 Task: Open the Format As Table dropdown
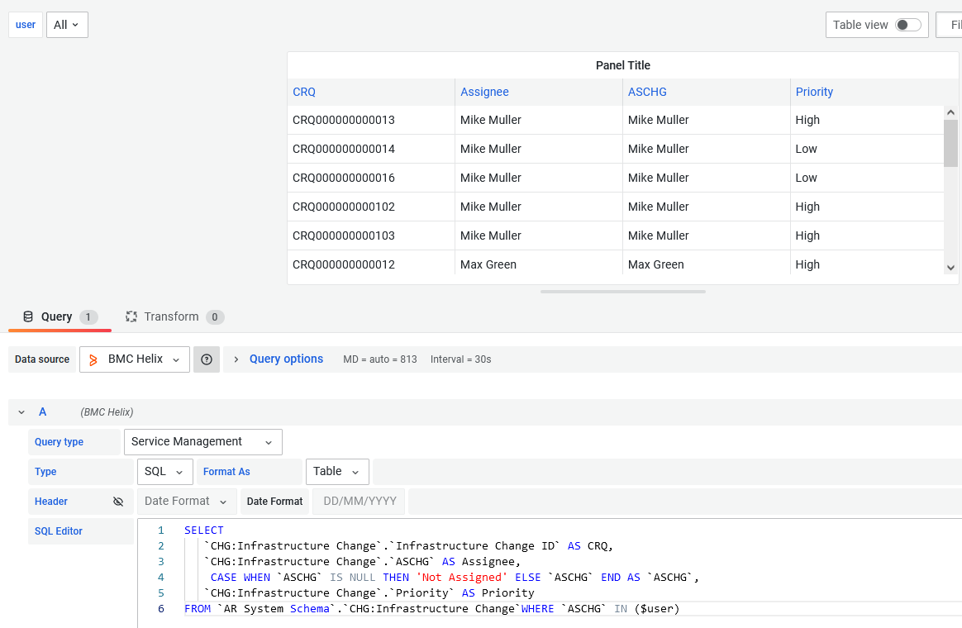337,472
